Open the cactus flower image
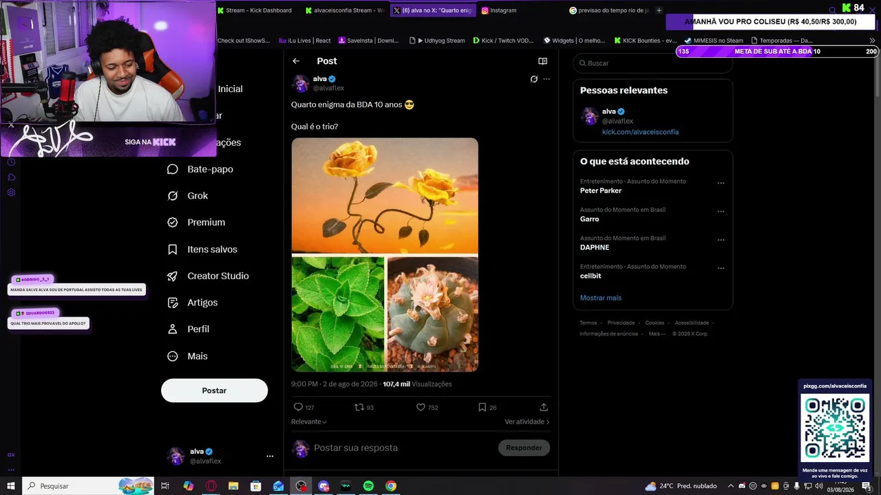 pos(432,314)
